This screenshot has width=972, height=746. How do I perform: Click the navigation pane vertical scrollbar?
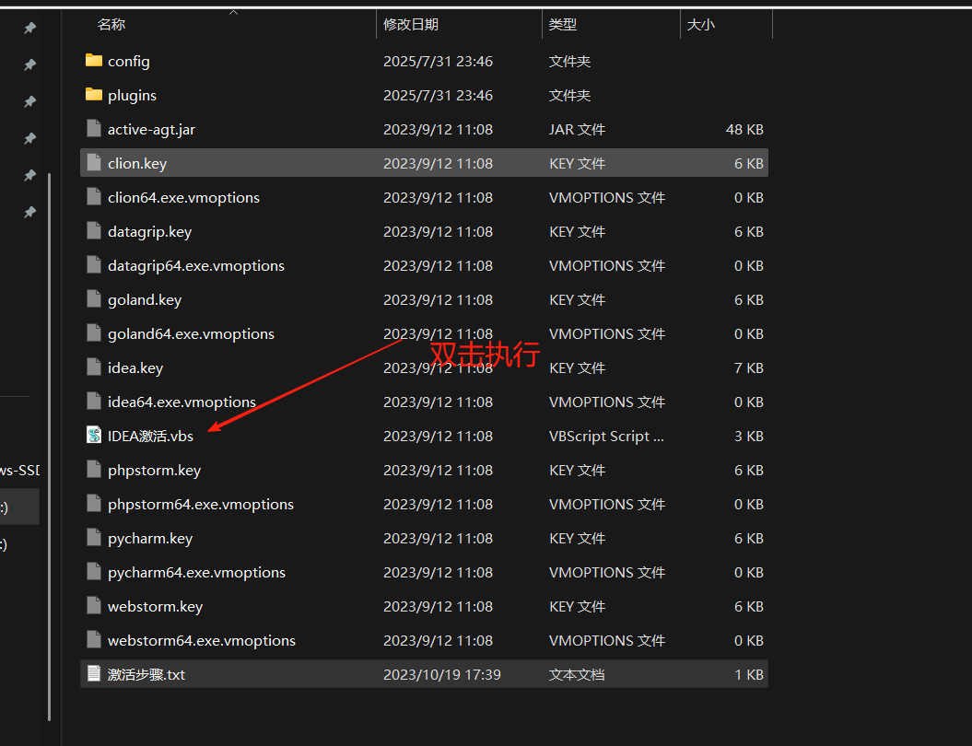tap(50, 446)
